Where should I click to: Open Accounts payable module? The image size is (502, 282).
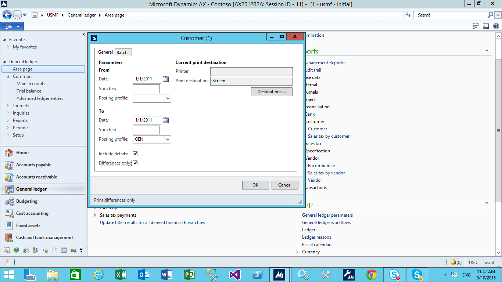tap(34, 165)
